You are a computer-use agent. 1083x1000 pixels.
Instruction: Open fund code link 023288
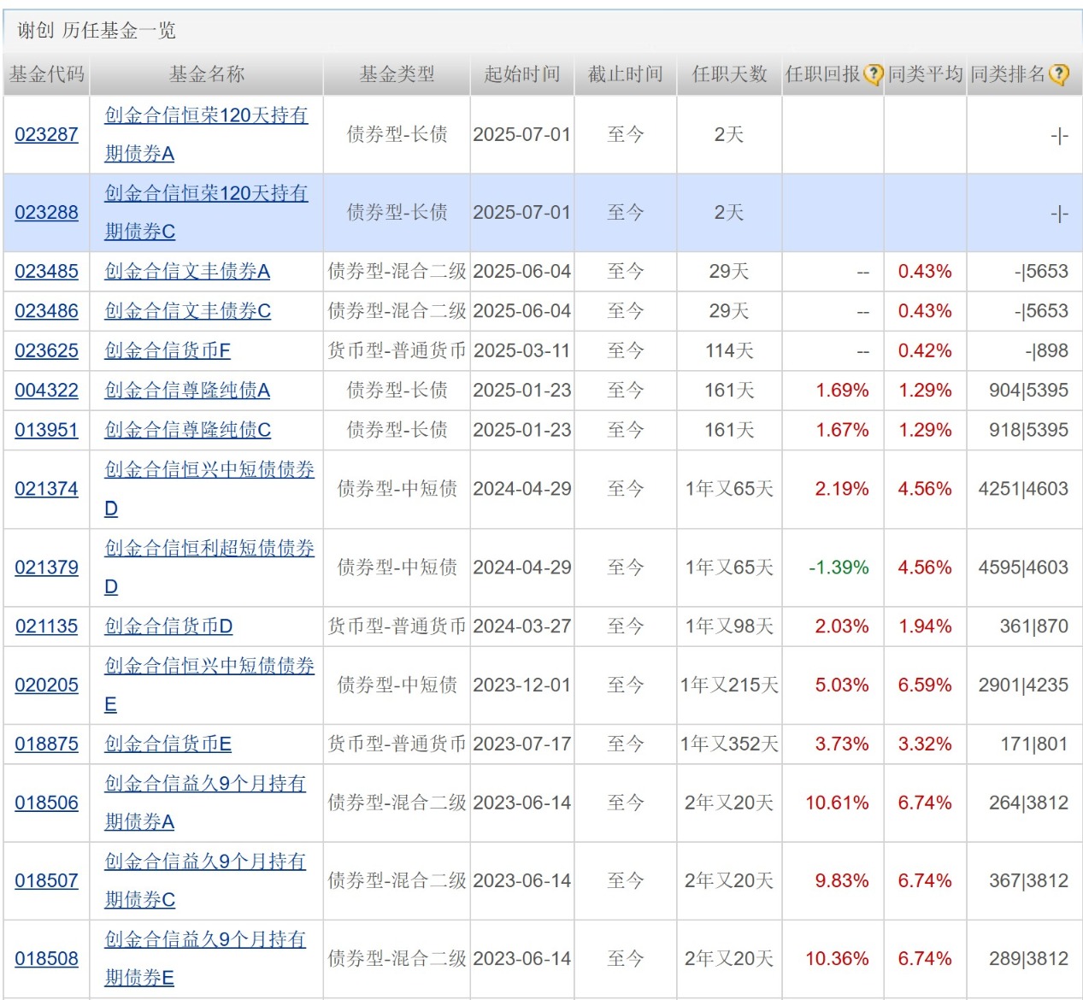pos(46,213)
